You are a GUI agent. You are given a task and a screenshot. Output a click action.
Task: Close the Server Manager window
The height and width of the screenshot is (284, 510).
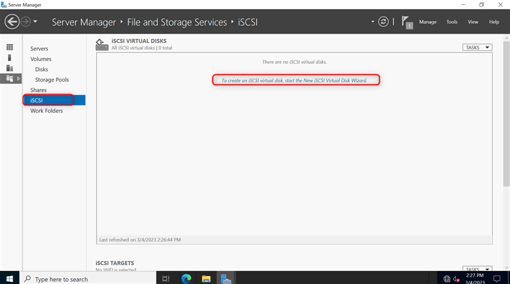point(500,5)
